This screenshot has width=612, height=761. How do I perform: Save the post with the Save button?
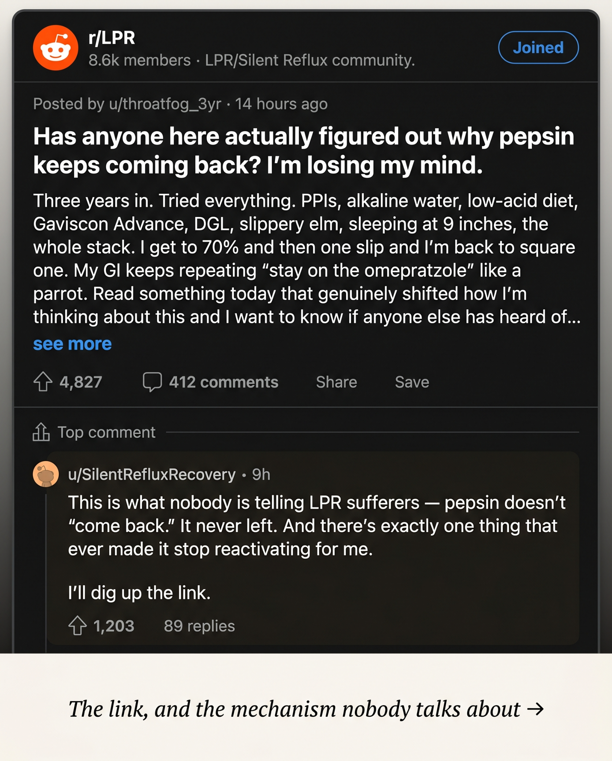(412, 382)
